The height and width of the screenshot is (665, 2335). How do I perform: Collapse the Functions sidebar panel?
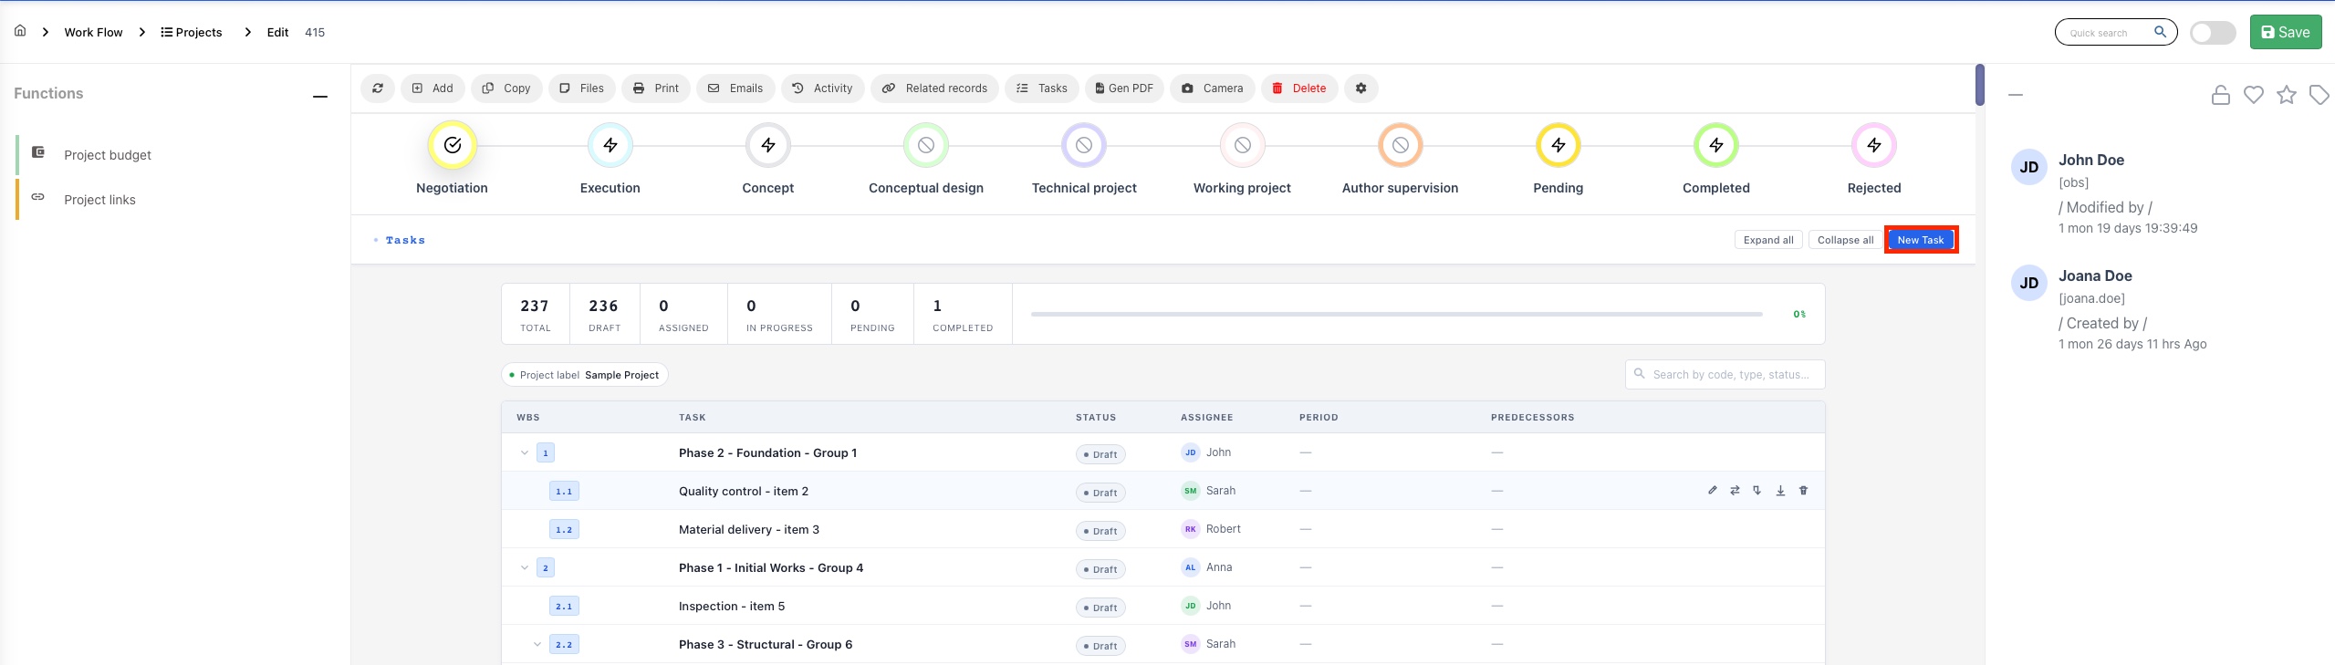[x=320, y=96]
